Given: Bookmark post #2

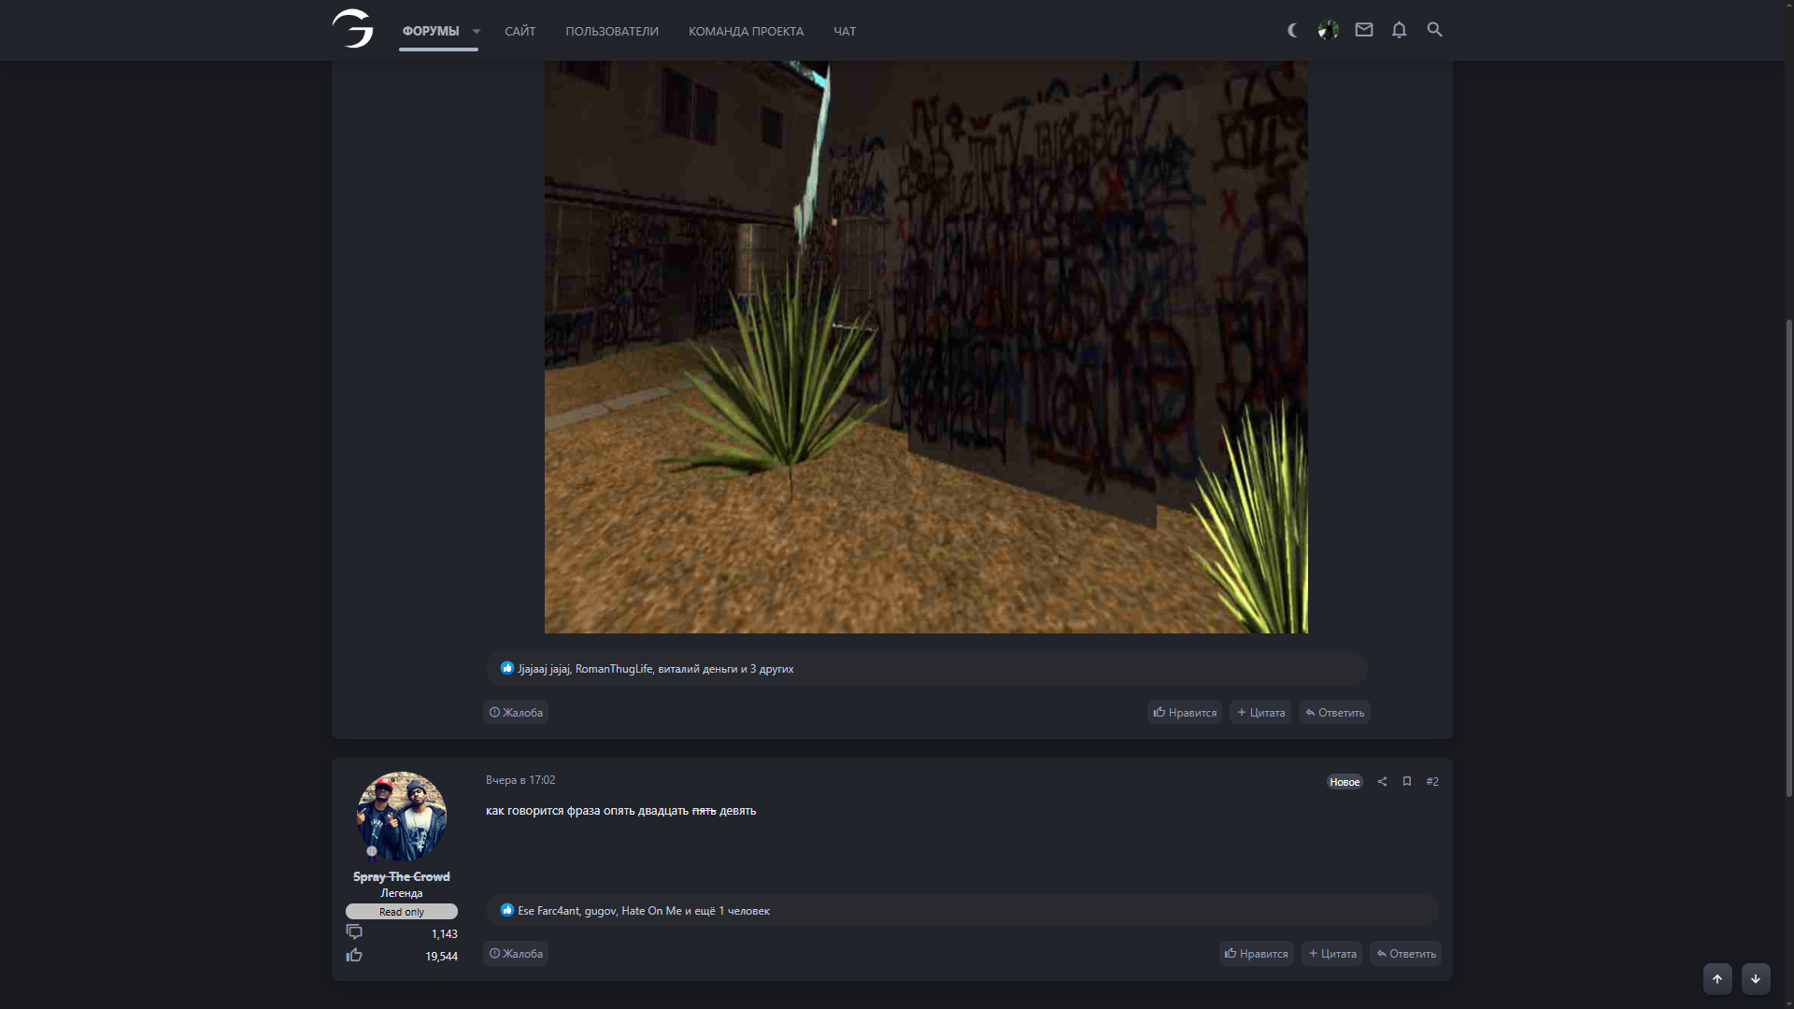Looking at the screenshot, I should 1406,782.
